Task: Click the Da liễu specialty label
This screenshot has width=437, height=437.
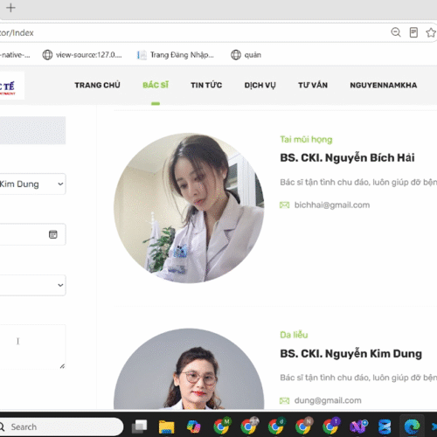Action: (x=294, y=335)
